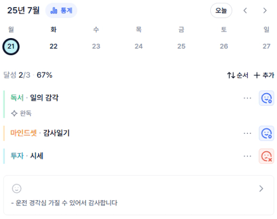Open more options for 감사일기 habit

(247, 133)
